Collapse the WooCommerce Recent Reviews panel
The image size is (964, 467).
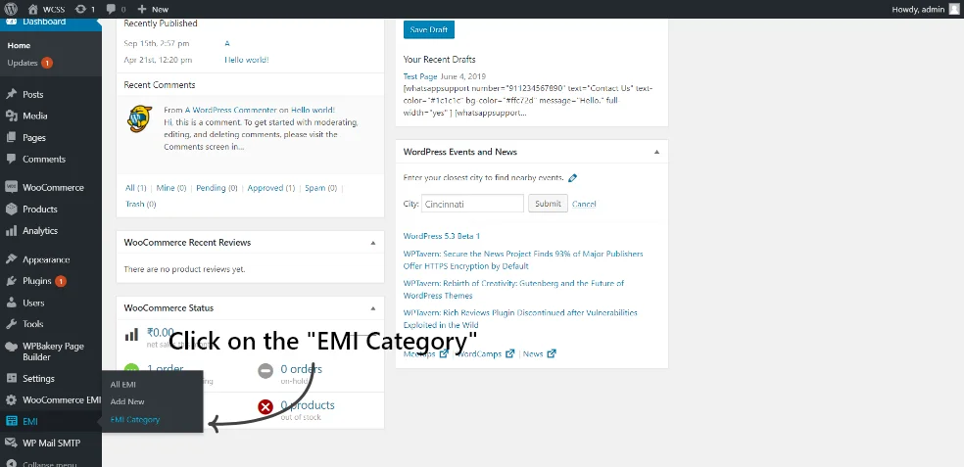[372, 243]
